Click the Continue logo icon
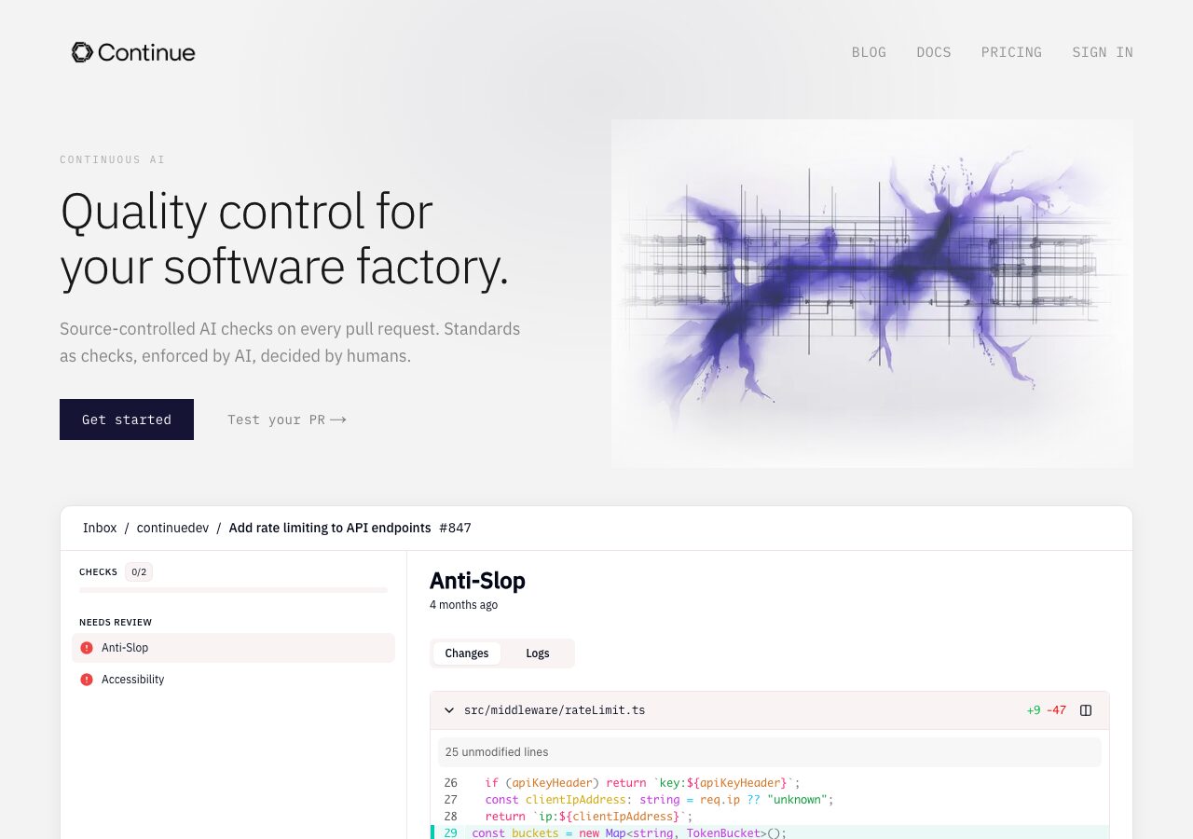 (82, 52)
